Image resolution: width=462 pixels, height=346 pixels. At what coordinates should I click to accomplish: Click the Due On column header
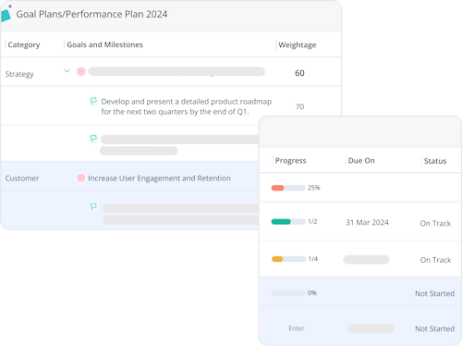[x=361, y=161]
